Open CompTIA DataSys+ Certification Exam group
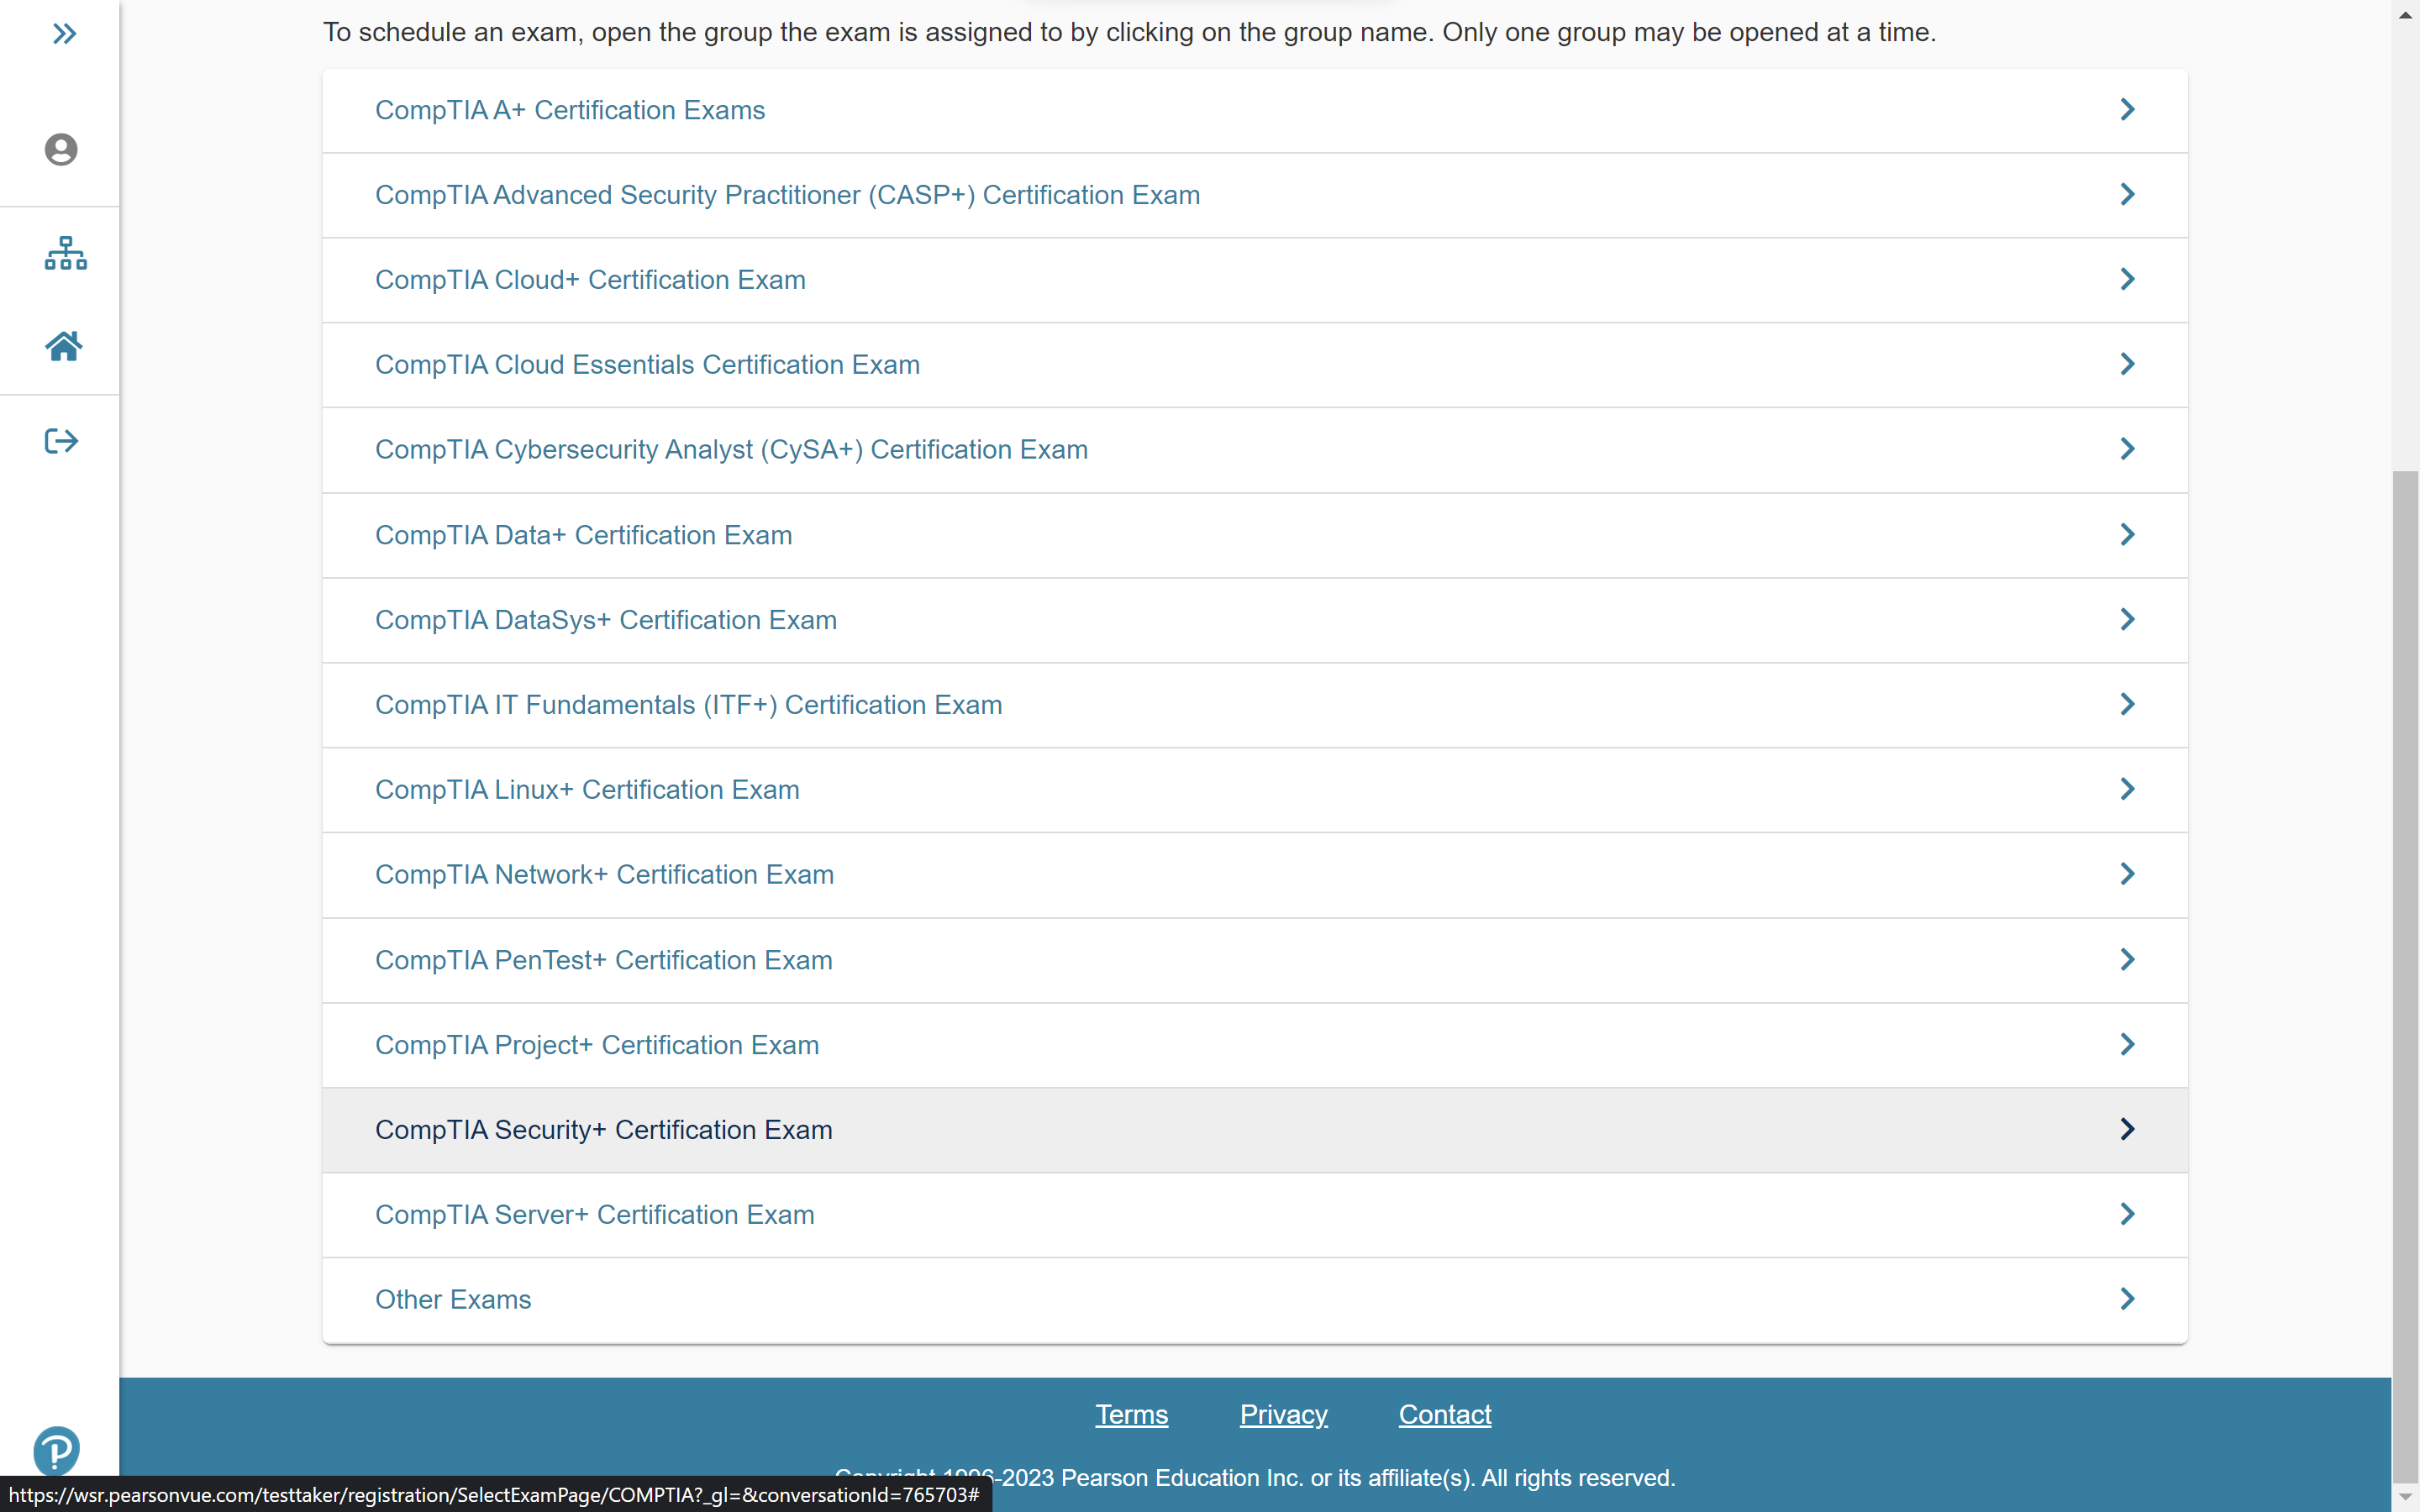The height and width of the screenshot is (1512, 2420). coord(1254,620)
